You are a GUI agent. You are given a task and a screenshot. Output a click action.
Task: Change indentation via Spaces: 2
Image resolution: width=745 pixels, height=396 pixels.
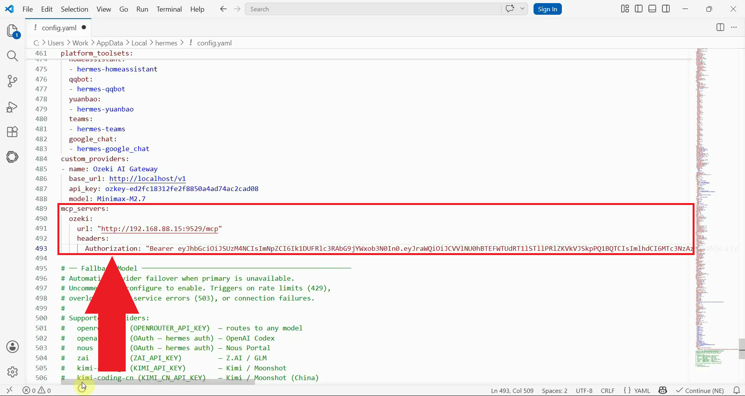tap(554, 391)
